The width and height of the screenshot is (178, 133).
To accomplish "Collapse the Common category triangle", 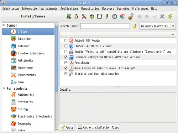I will tap(4, 25).
